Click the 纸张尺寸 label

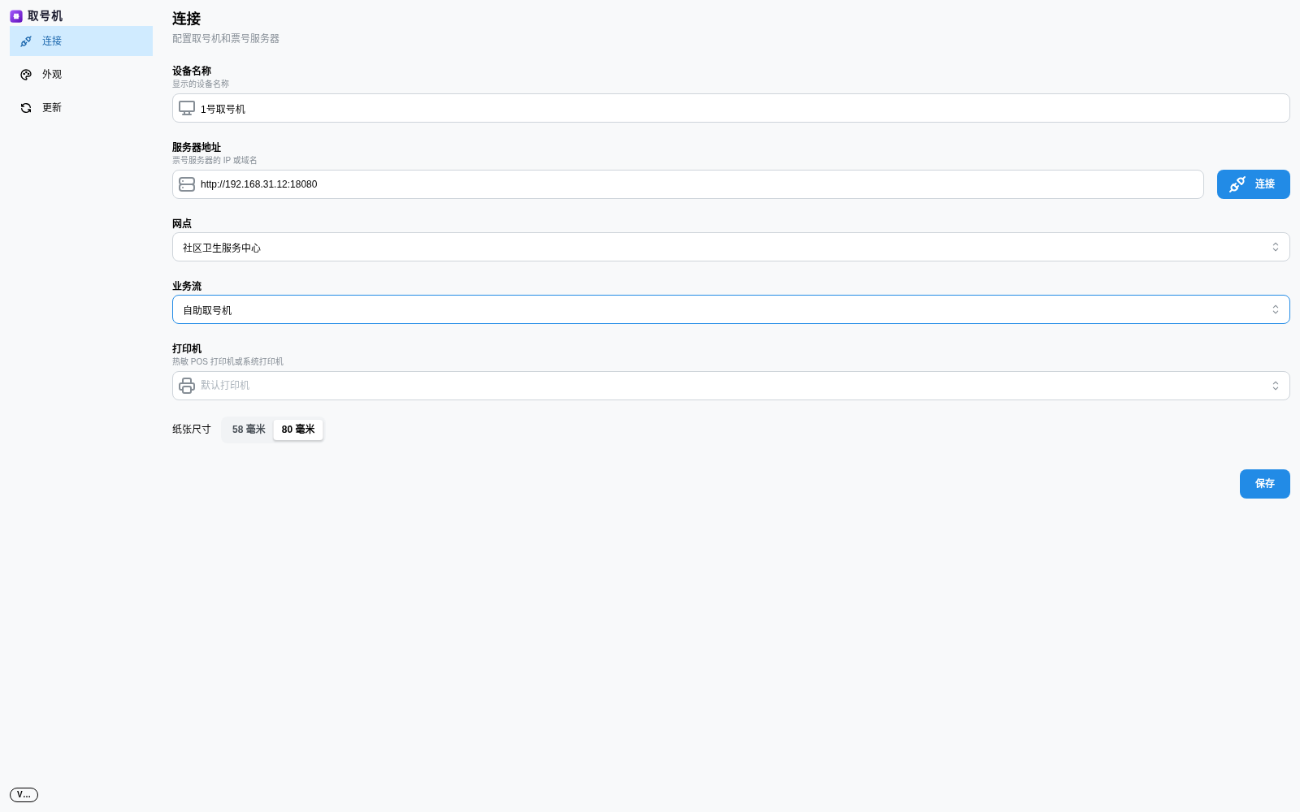(192, 430)
